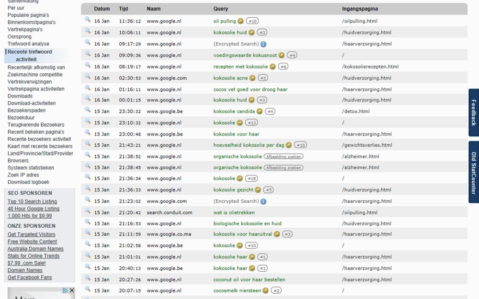Viewport: 479px width, 299px height.
Task: Open the 'biologische kokosolie en huid' query link
Action: tap(248, 223)
